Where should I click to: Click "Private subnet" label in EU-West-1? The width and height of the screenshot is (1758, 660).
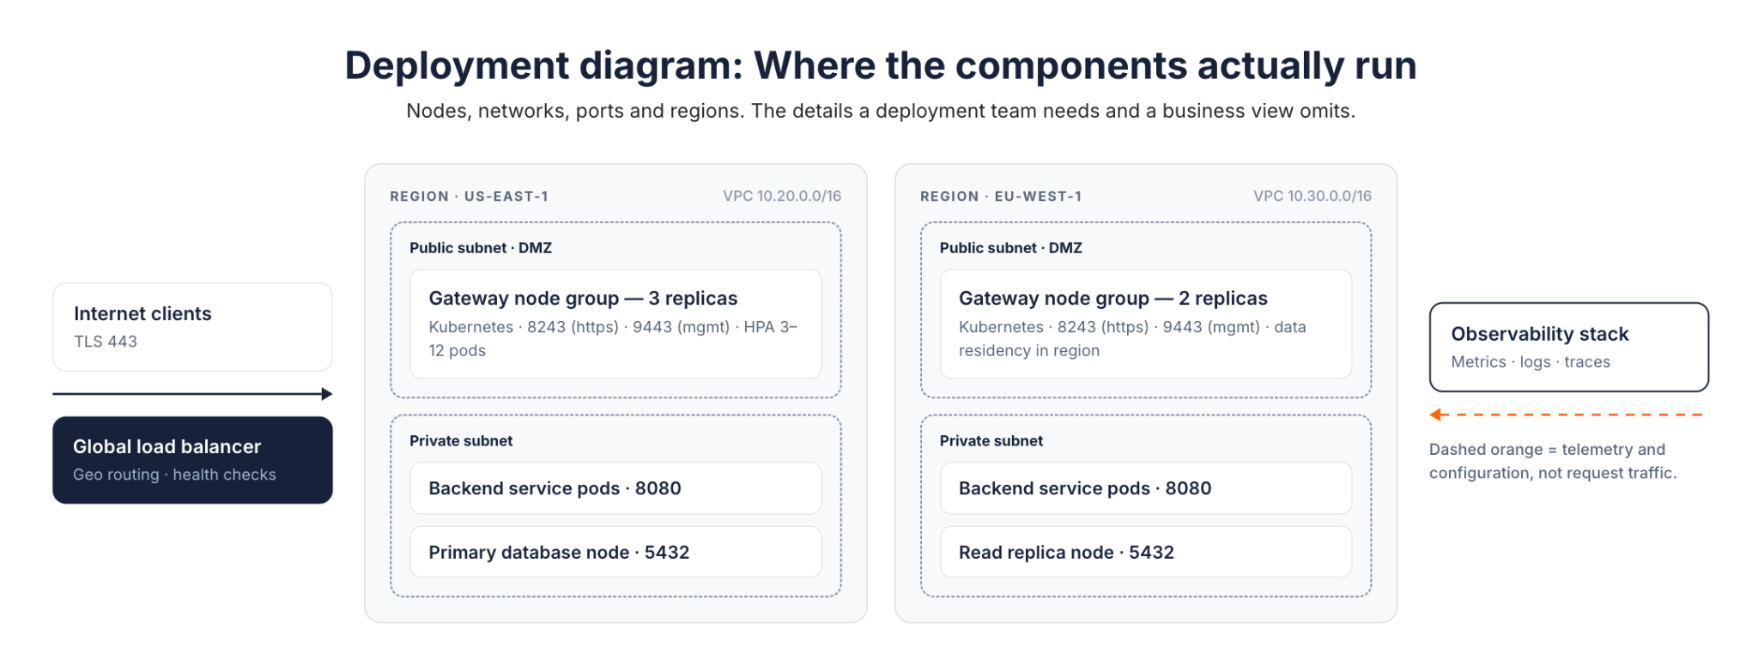tap(991, 441)
